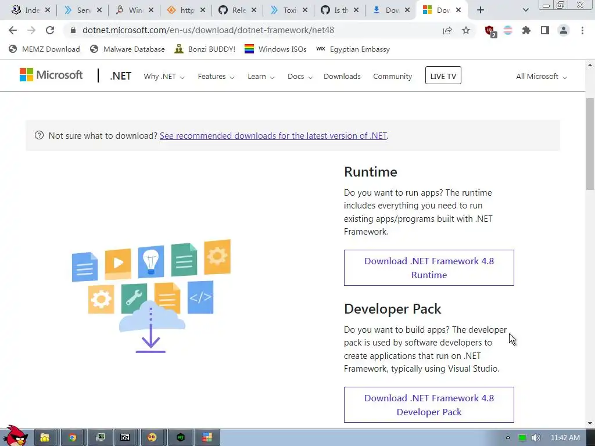
Task: Click the question mark help icon
Action: 39,135
